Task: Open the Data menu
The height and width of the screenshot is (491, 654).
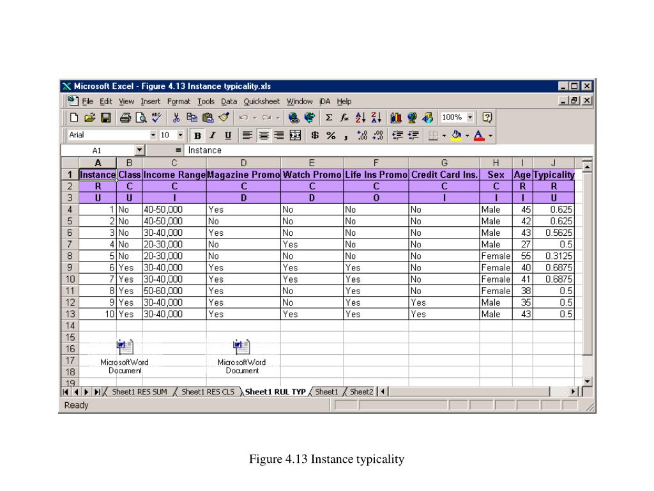Action: pyautogui.click(x=229, y=102)
